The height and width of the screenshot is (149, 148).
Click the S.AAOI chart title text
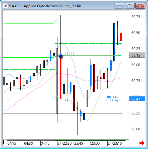click(45, 6)
